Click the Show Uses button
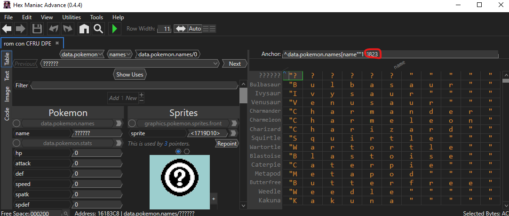This screenshot has width=509, height=216. [130, 74]
